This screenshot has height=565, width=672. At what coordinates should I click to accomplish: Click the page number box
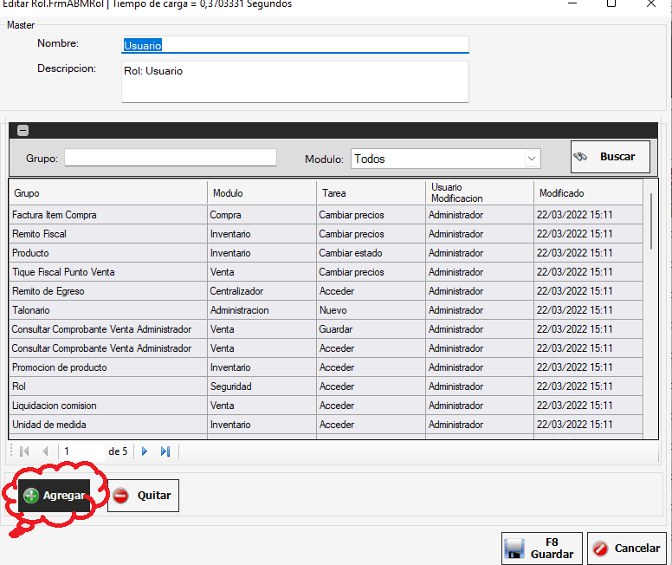[x=81, y=451]
